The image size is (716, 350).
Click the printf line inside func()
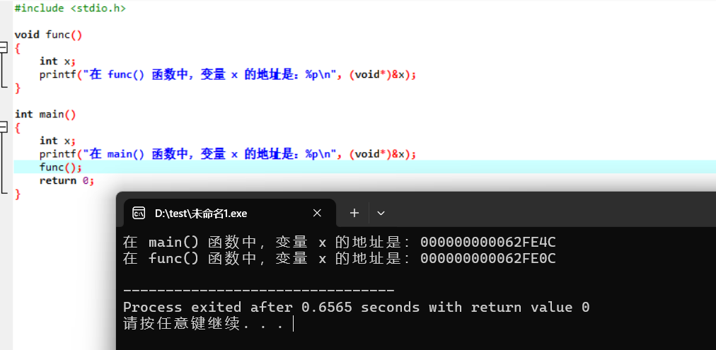[228, 75]
